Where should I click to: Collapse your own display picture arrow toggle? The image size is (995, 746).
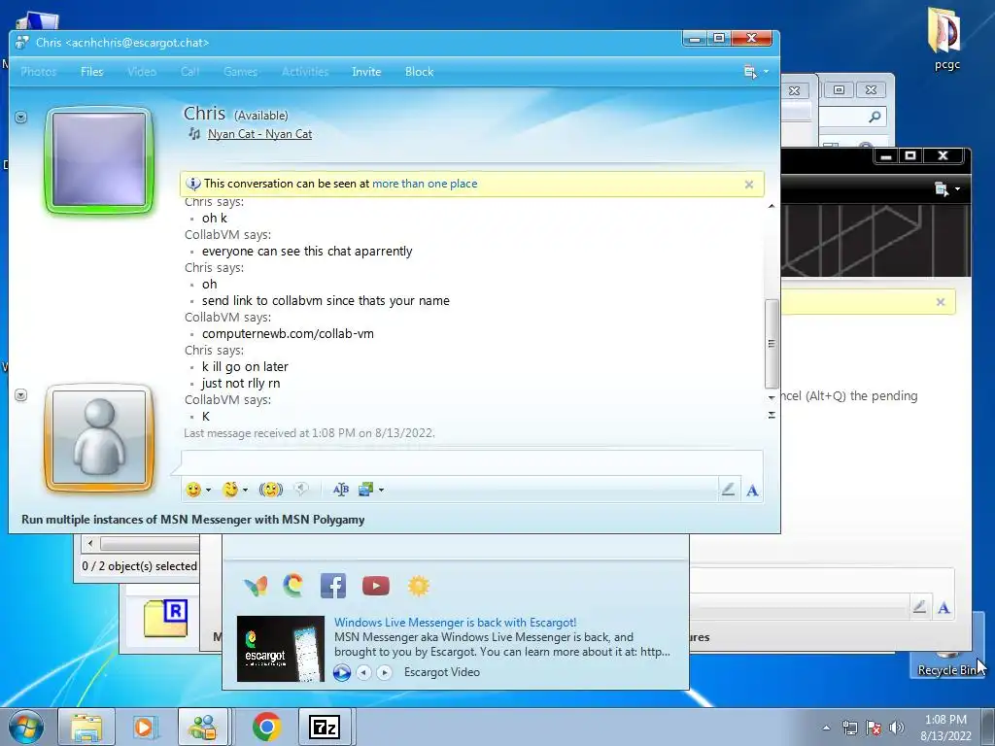point(21,395)
